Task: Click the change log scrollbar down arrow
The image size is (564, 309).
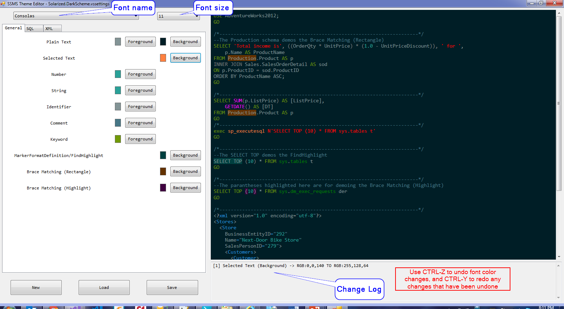Action: [558, 298]
